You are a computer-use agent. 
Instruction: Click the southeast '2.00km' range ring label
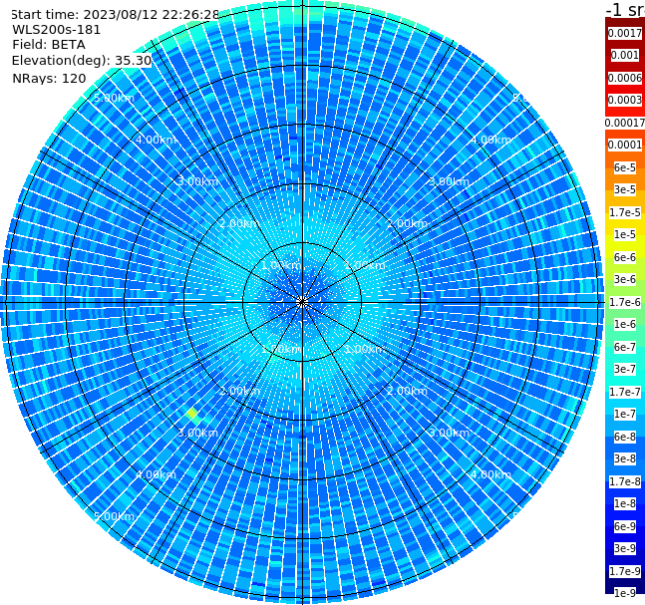pos(407,391)
